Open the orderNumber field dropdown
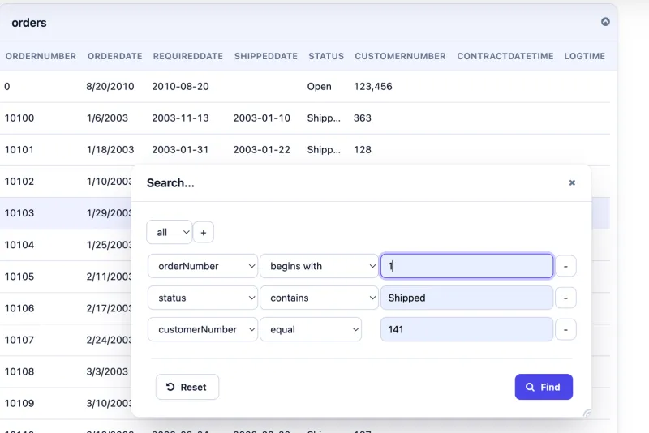Viewport: 649px width, 433px height. (x=203, y=266)
